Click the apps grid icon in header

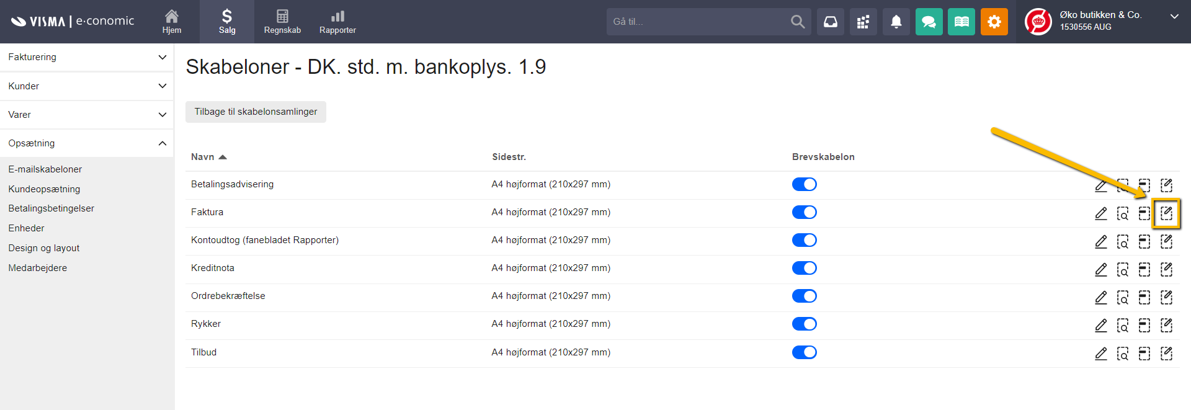863,22
